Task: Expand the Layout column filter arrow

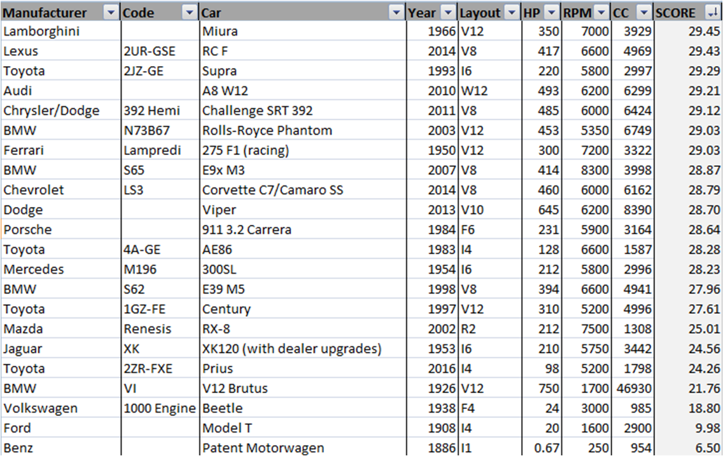Action: (x=512, y=13)
